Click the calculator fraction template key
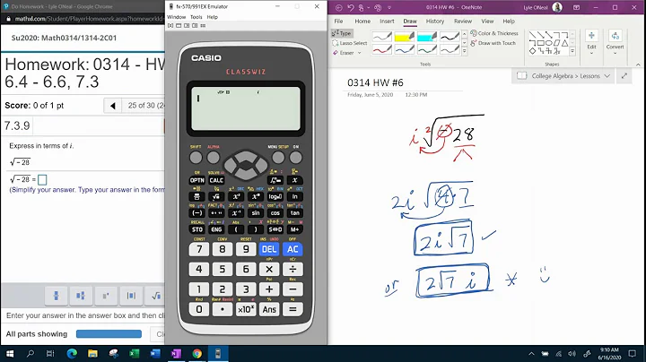 click(x=196, y=196)
